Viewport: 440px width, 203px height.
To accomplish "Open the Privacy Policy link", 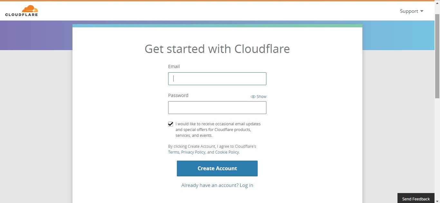I will [193, 152].
